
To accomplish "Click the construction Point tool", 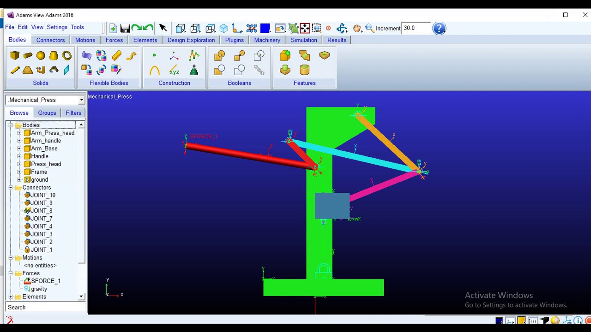I will [154, 56].
